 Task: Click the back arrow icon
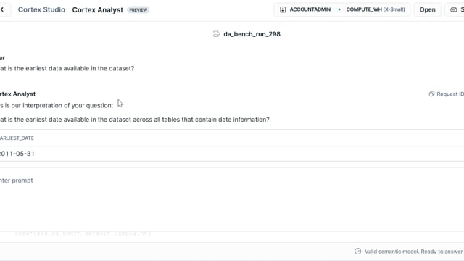(x=2, y=9)
